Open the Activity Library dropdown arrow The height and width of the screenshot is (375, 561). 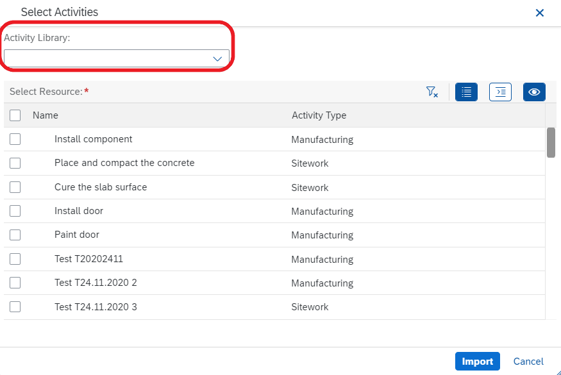coord(217,59)
